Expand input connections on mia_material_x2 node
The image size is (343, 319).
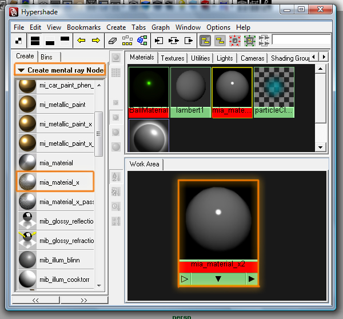coord(185,279)
